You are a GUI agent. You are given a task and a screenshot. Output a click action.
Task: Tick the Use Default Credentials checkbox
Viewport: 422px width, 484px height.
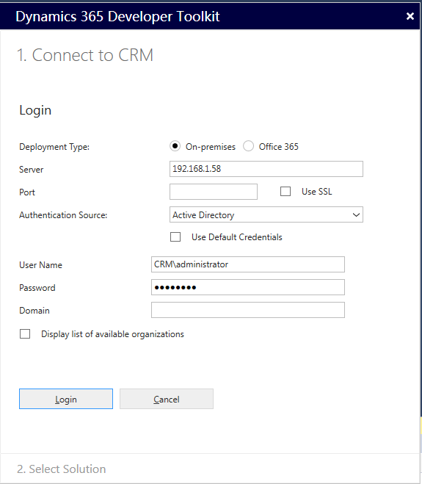[x=175, y=237]
